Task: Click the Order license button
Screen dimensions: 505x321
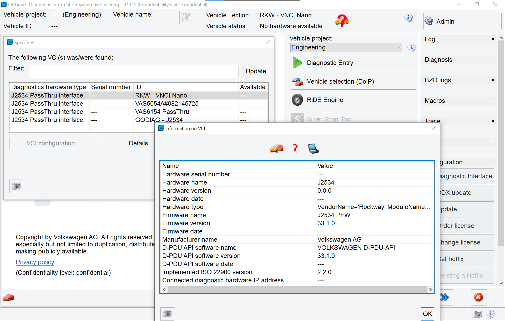Action: coord(467,226)
